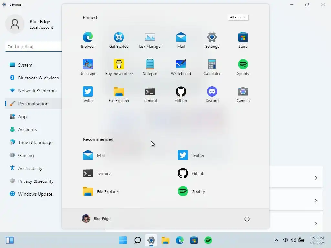Screen dimensions: 331x248
Task: Click All apps button
Action: [x=238, y=17]
